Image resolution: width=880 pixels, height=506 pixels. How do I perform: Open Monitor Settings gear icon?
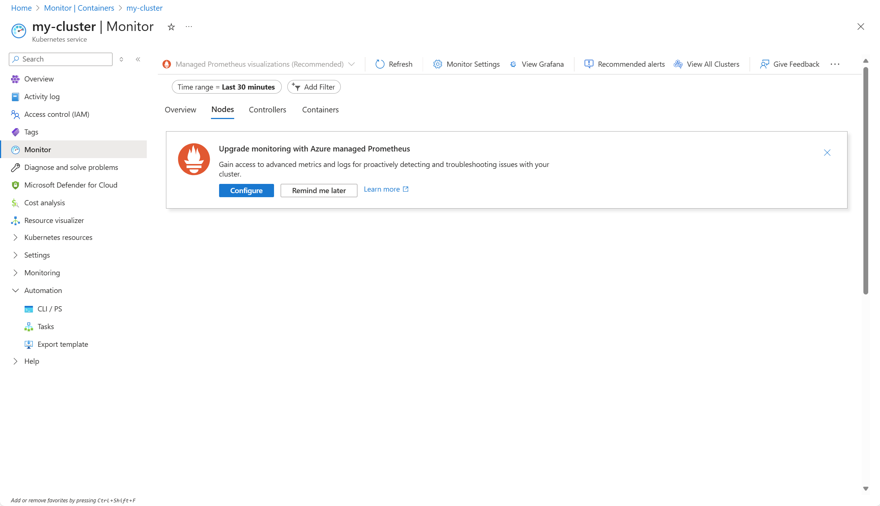437,64
